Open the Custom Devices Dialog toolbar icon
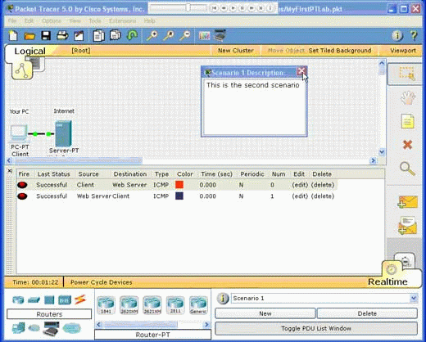The image size is (426, 342). (x=220, y=35)
